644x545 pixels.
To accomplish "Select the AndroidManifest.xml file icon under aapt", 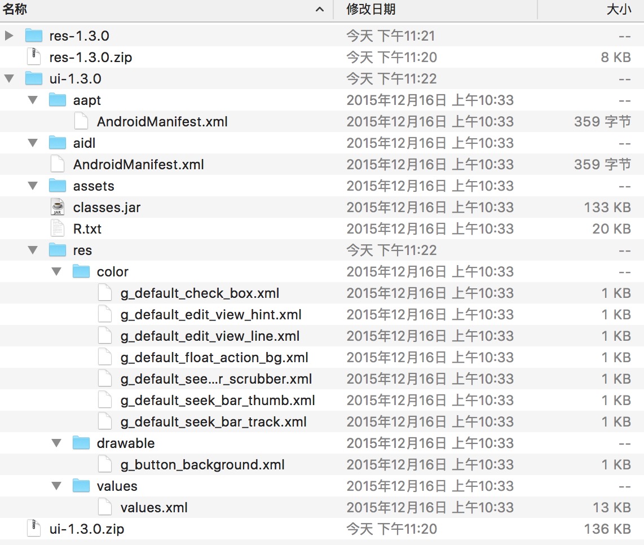I will pos(81,121).
